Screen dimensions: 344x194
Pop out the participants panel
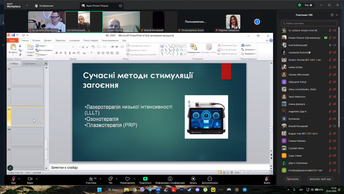332,15
